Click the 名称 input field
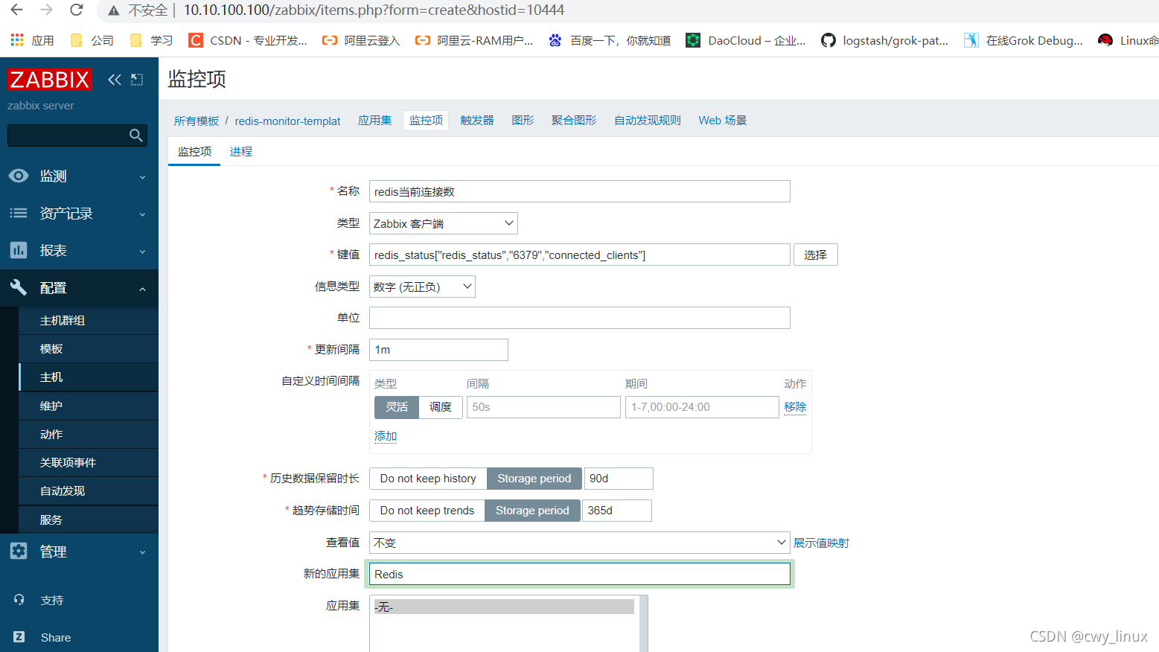The height and width of the screenshot is (652, 1159). click(x=579, y=191)
